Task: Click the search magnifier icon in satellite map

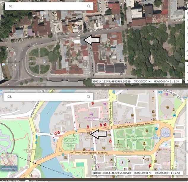Action: (89, 6)
